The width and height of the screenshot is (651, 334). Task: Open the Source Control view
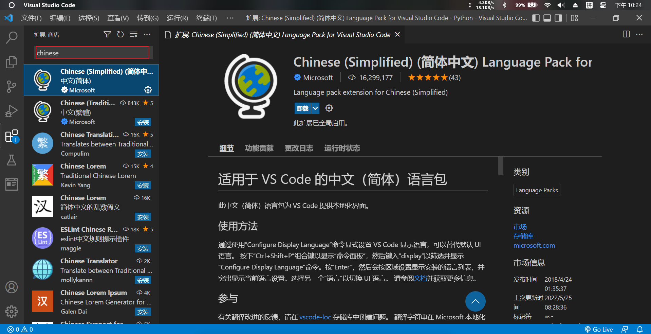12,87
